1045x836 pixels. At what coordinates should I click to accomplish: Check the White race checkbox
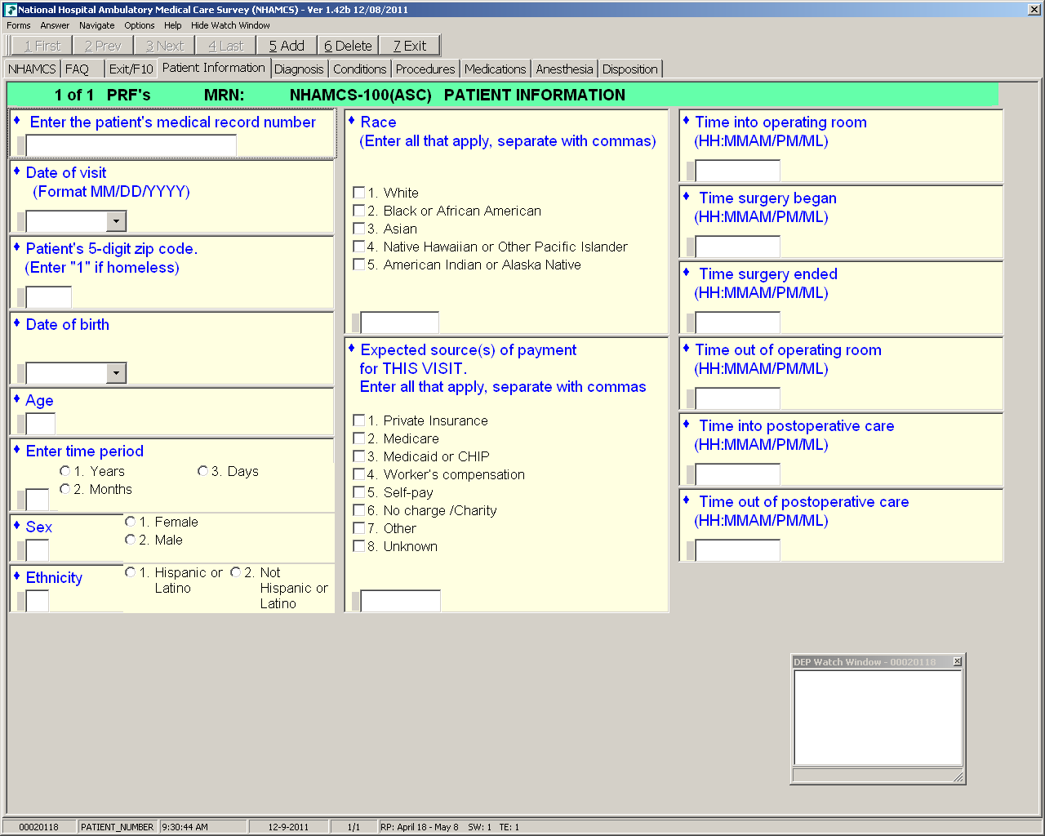point(358,193)
